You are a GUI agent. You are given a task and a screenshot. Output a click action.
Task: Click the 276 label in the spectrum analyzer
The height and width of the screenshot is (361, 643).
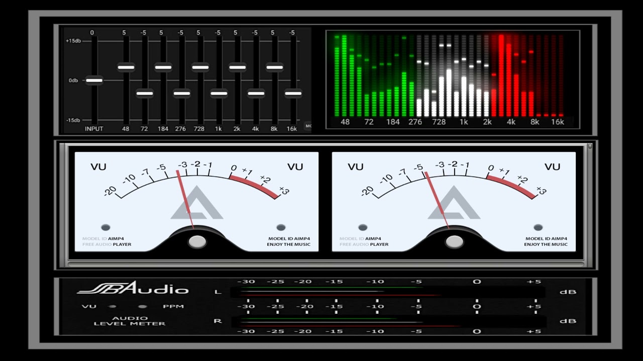coord(415,122)
